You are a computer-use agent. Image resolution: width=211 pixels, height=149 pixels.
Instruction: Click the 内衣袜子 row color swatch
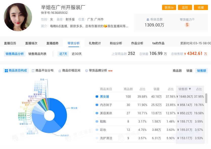(97, 105)
